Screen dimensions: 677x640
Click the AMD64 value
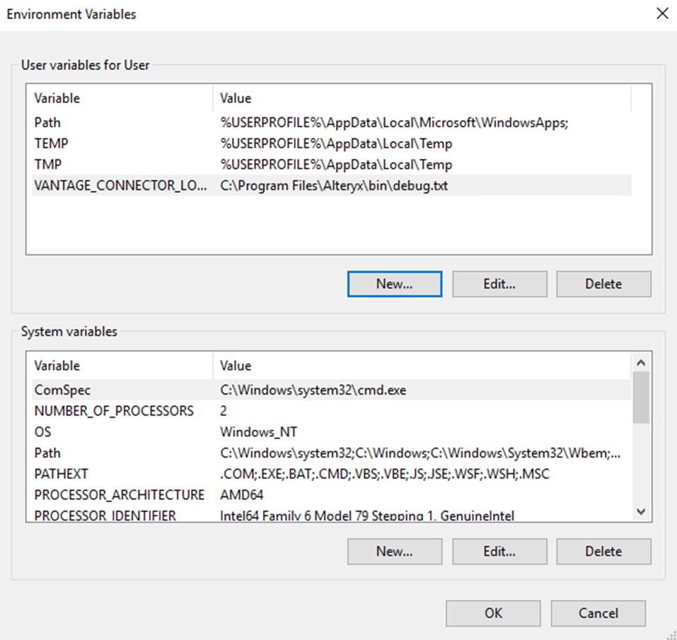pos(241,494)
